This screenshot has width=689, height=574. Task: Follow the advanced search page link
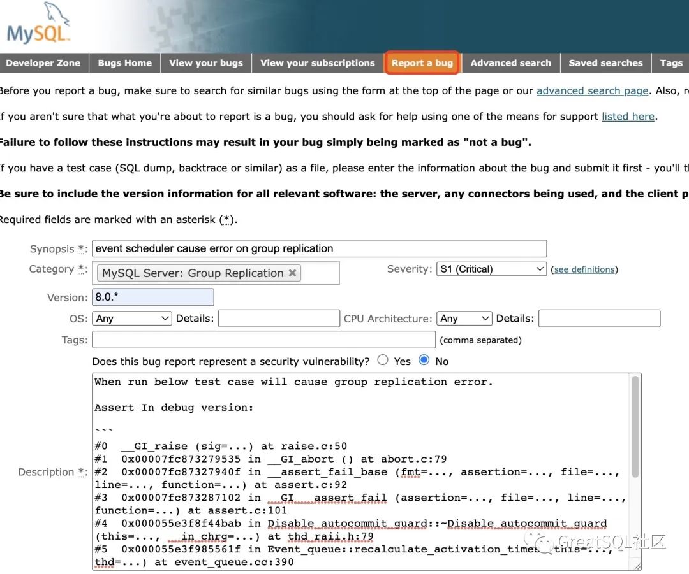[x=592, y=91]
